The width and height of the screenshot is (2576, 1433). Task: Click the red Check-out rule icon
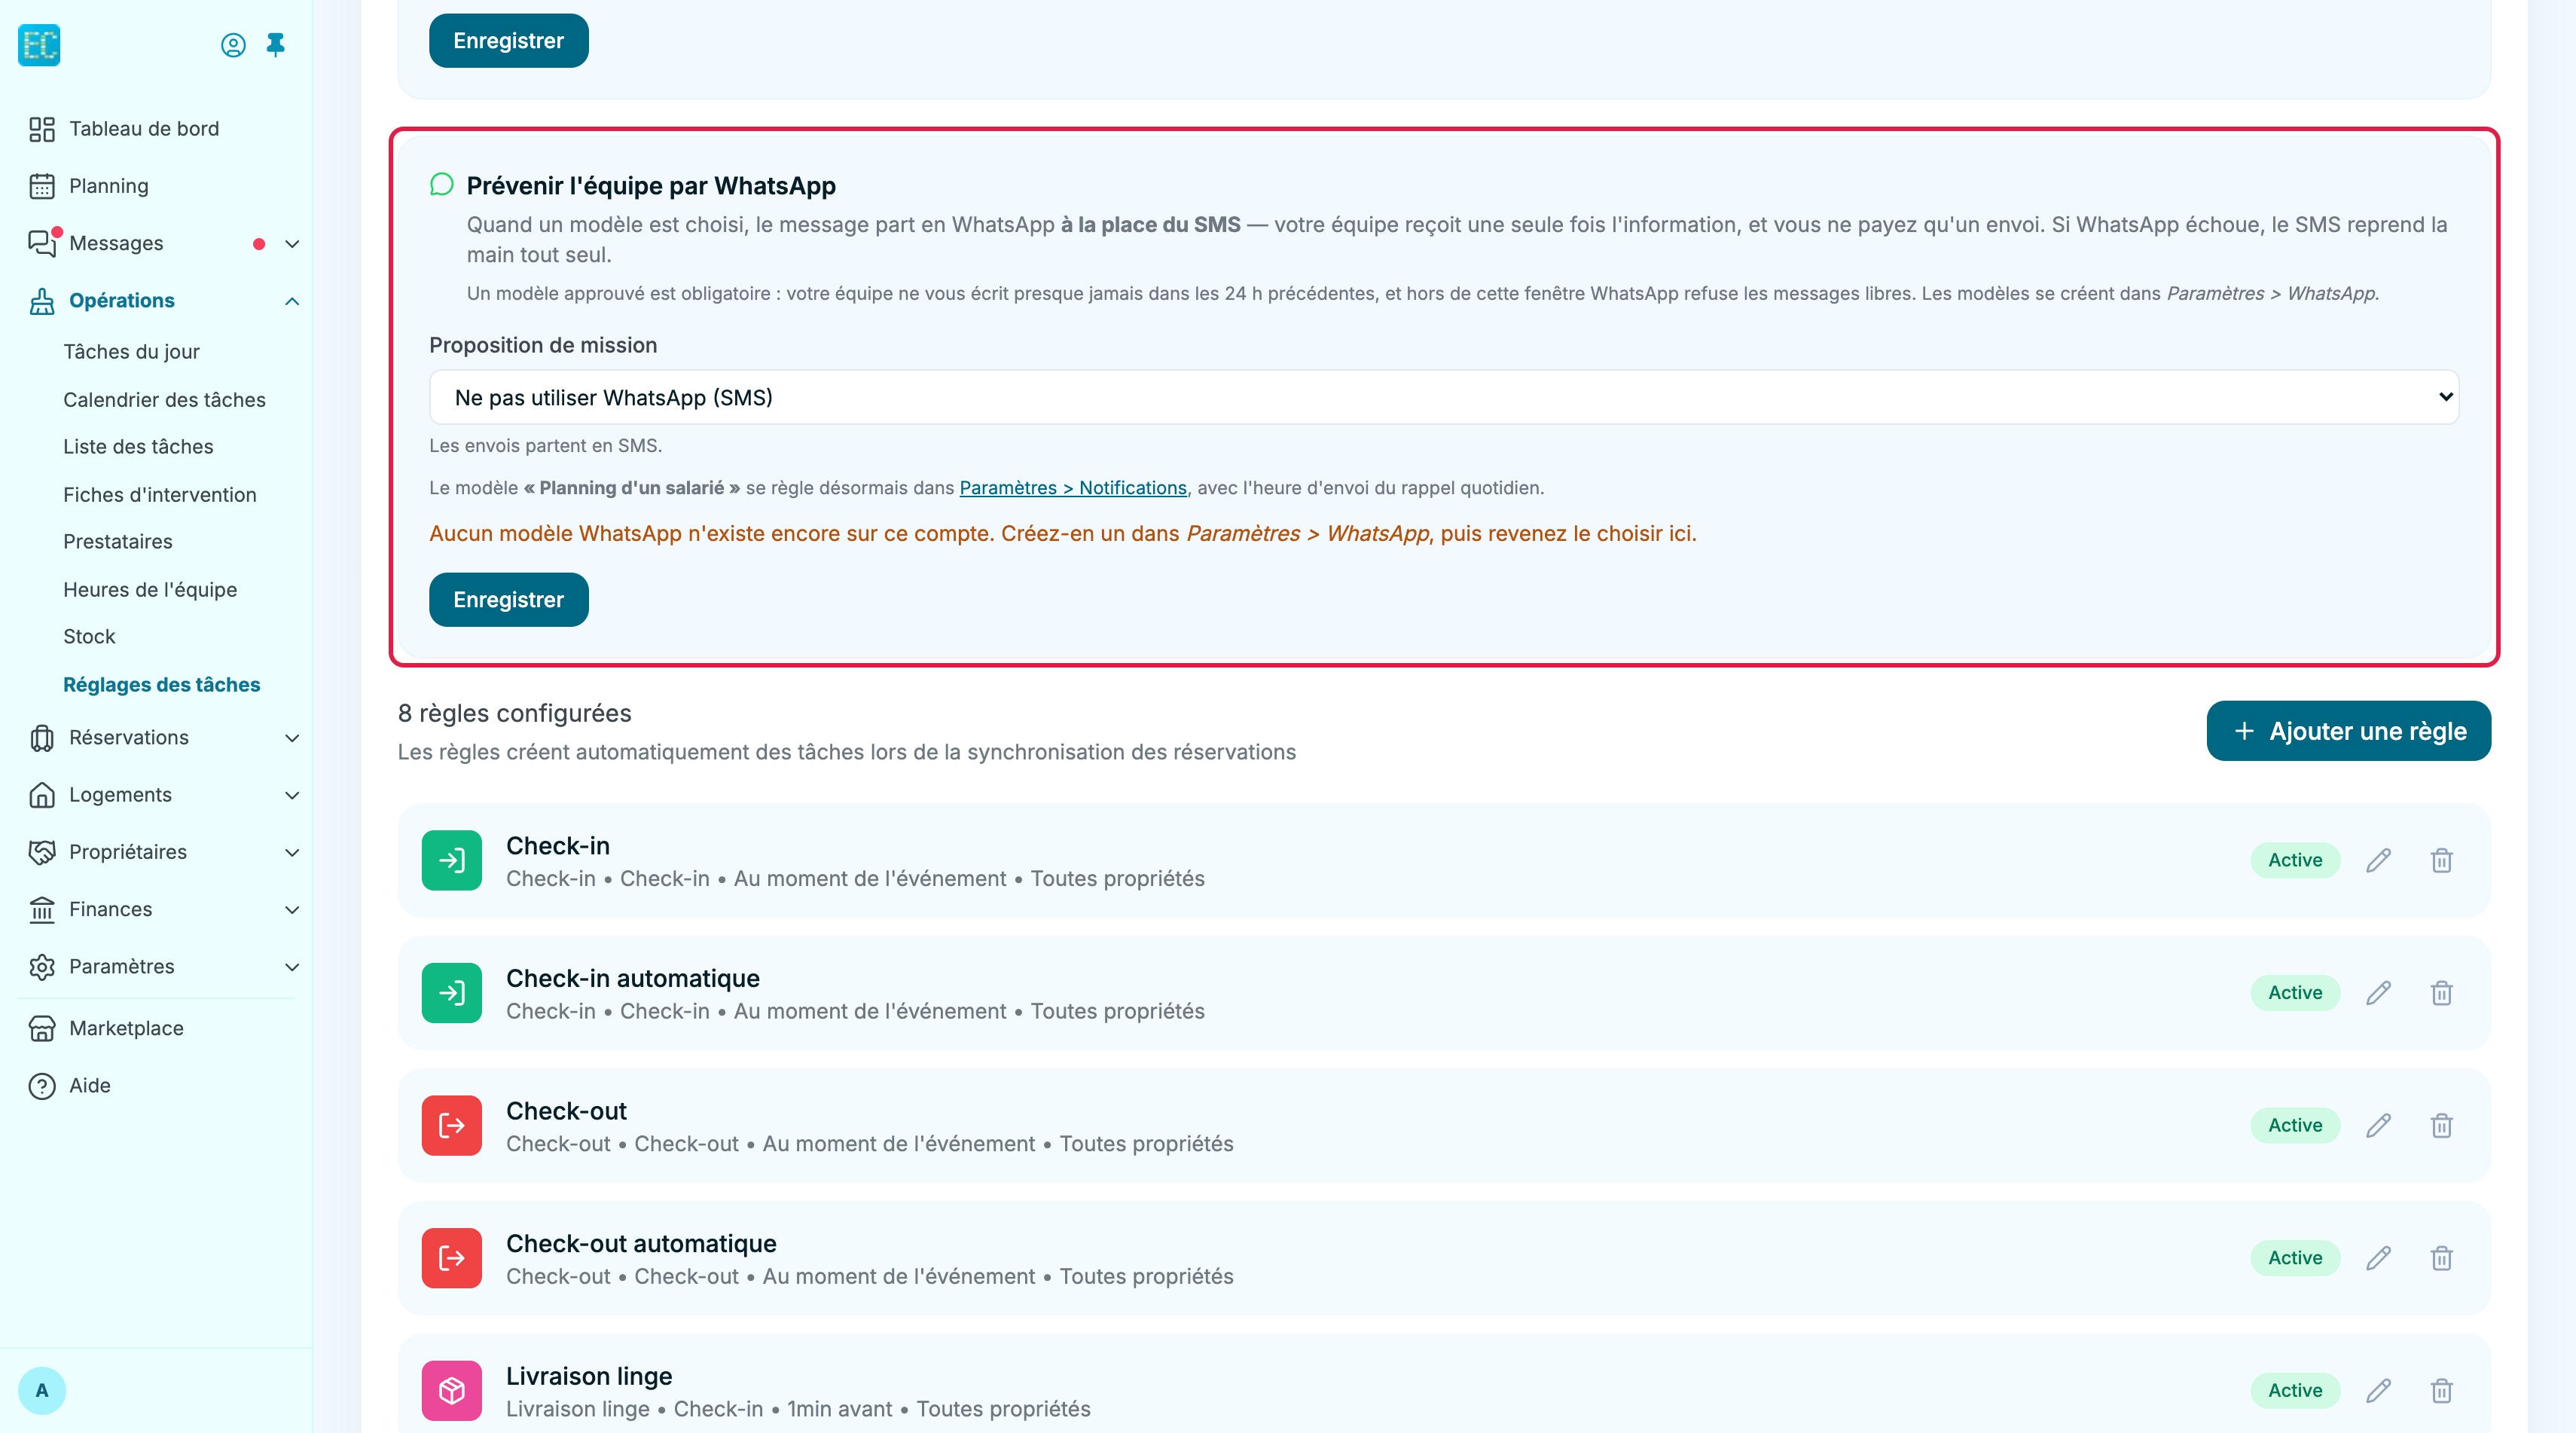452,1126
